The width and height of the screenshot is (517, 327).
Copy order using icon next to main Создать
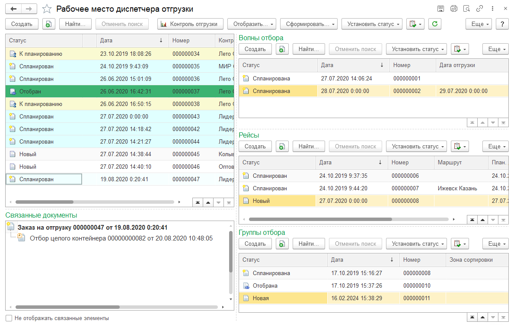[48, 24]
